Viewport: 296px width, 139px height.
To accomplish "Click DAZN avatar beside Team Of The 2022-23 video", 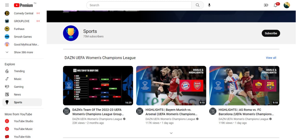I will click(66, 111).
